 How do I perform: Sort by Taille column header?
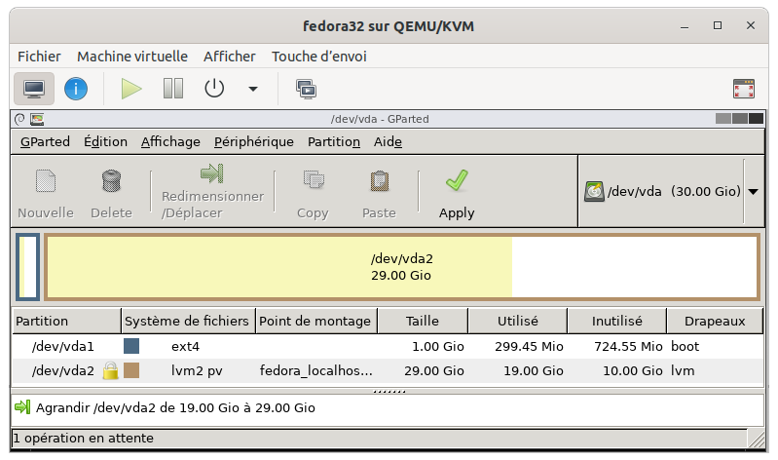tap(423, 321)
